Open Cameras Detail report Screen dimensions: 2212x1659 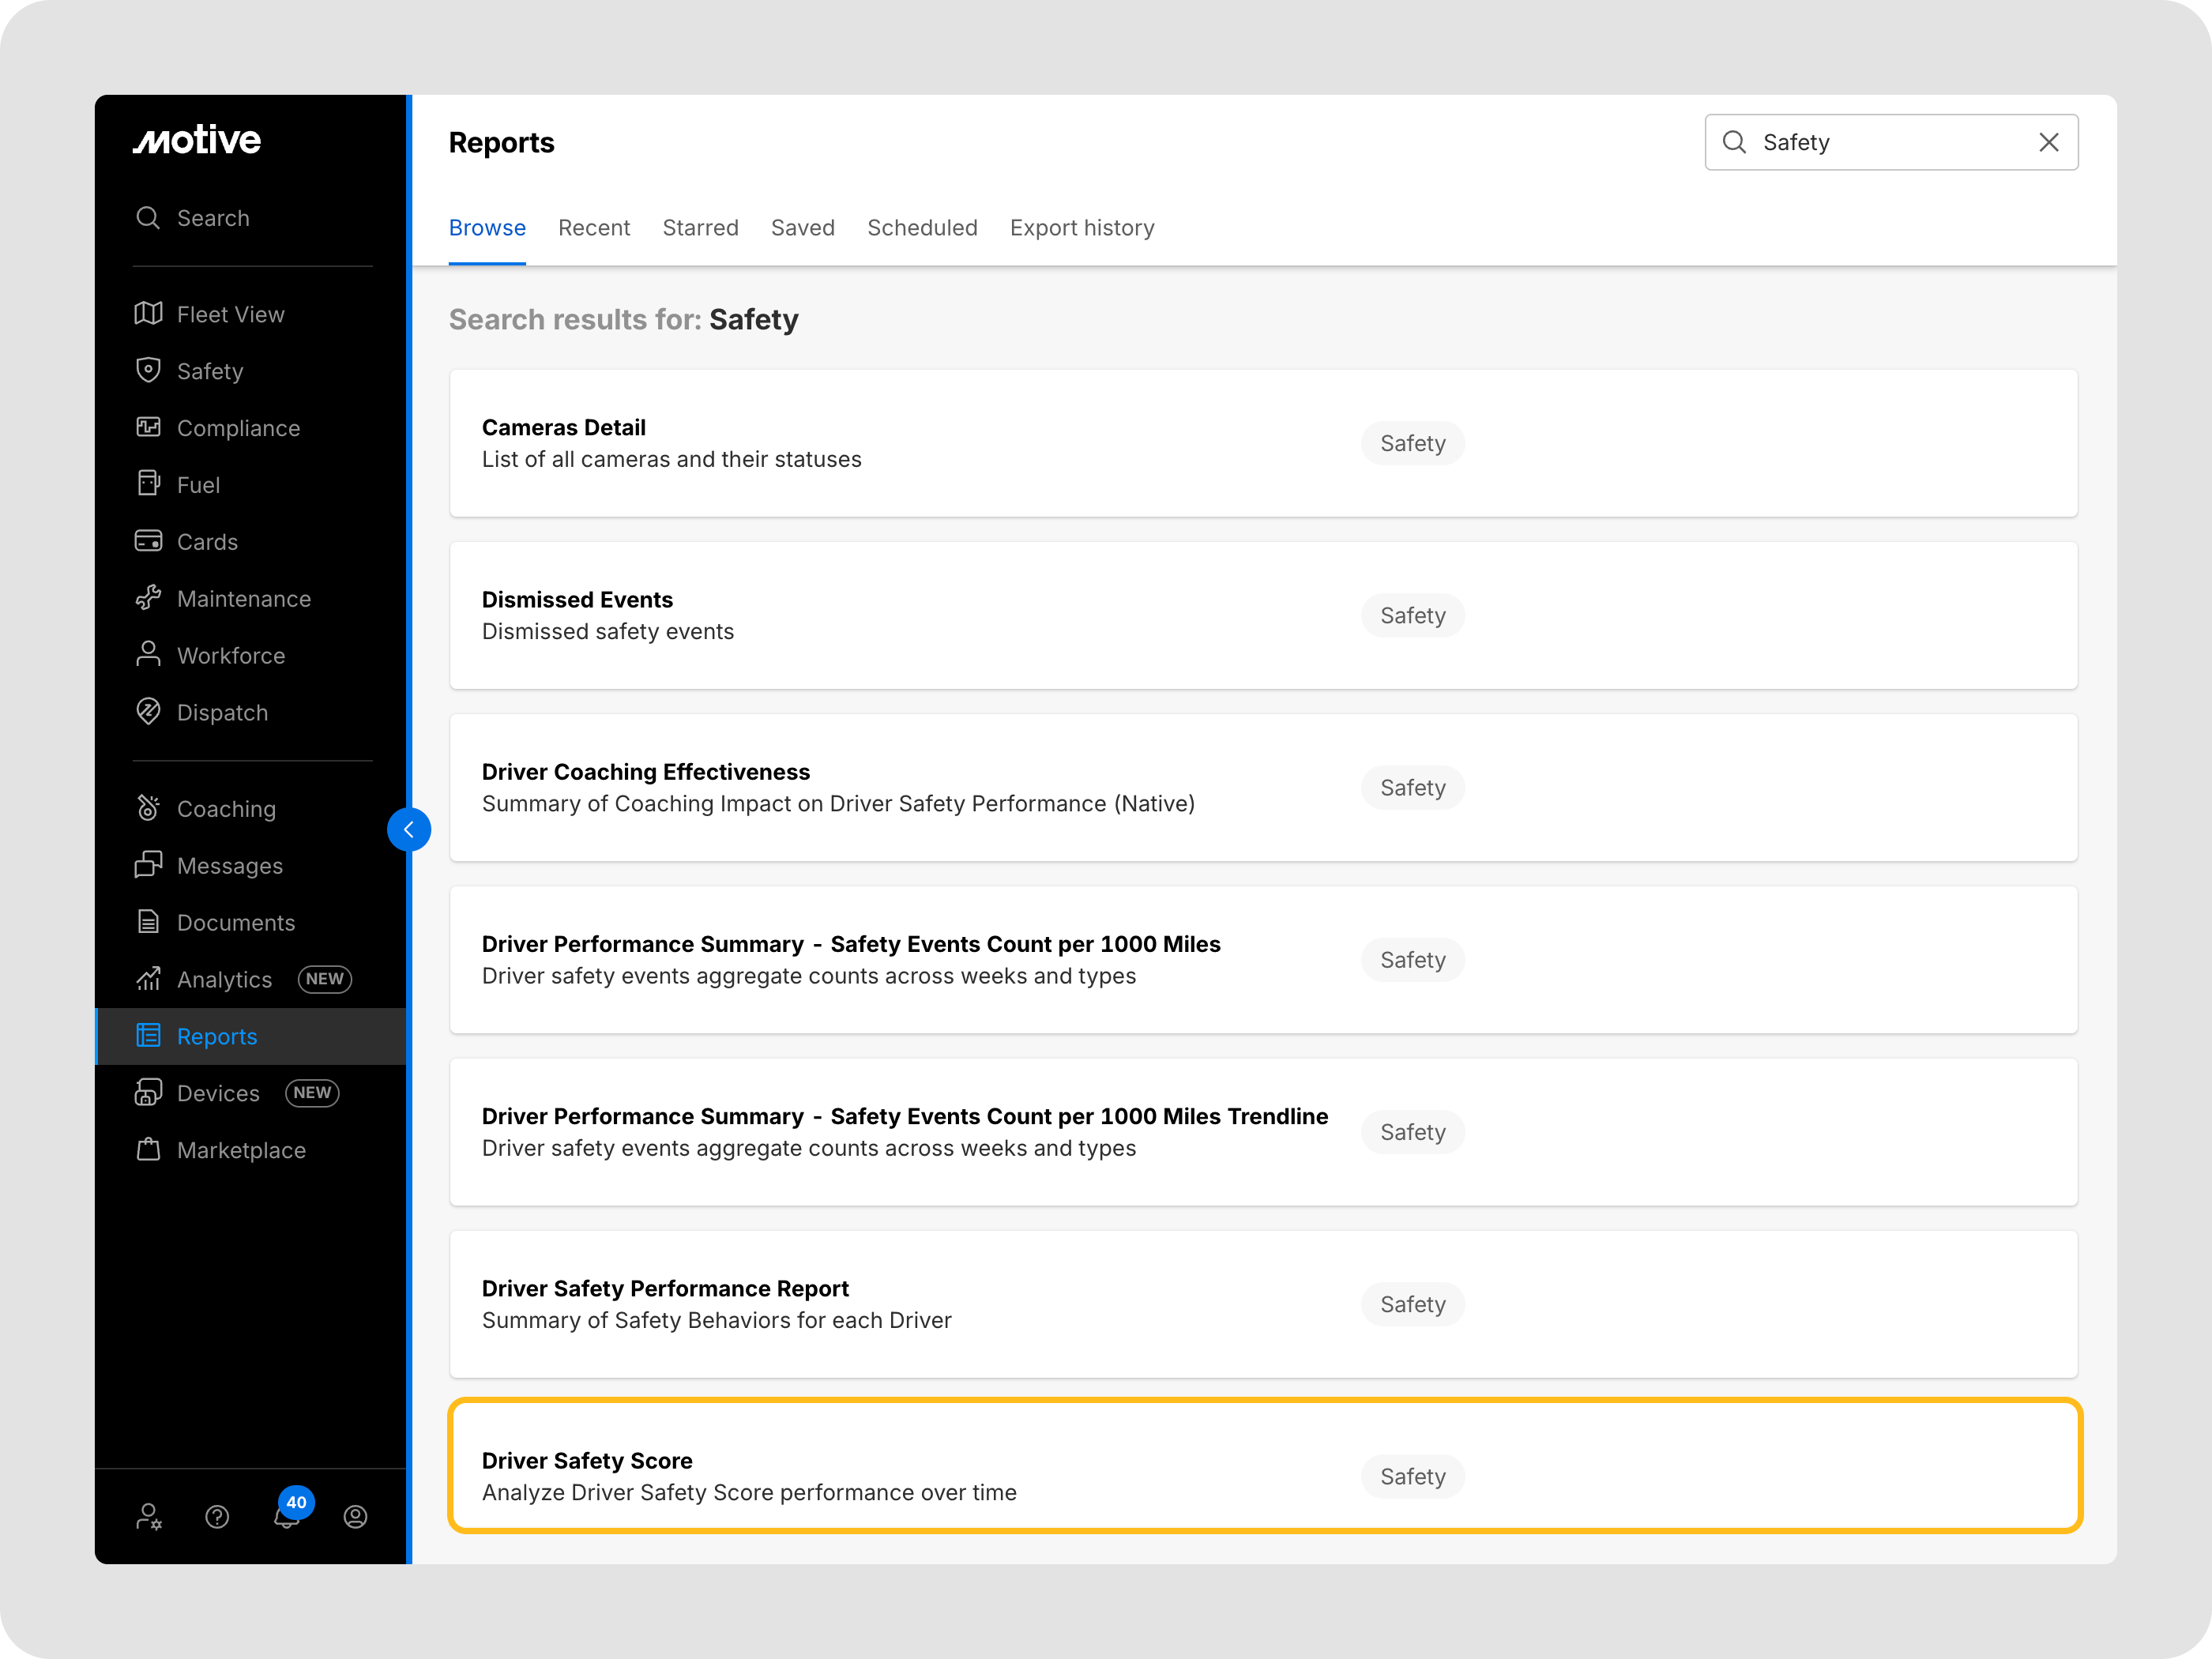point(563,427)
